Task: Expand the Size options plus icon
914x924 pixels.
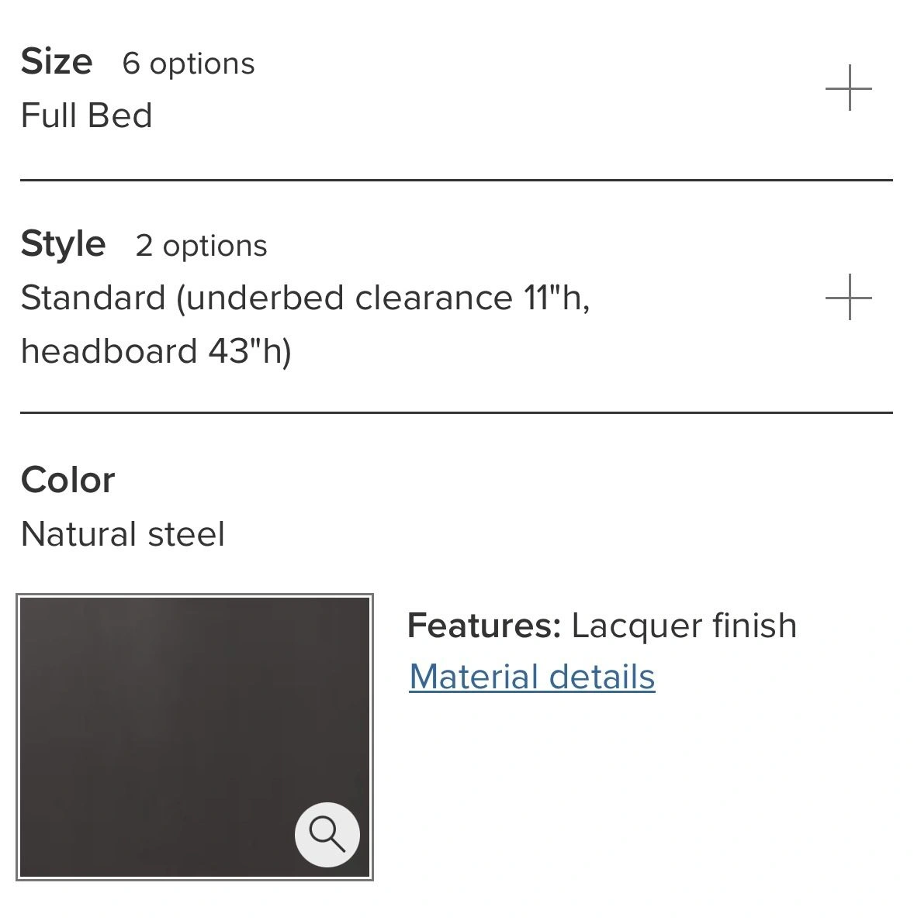Action: [x=848, y=88]
